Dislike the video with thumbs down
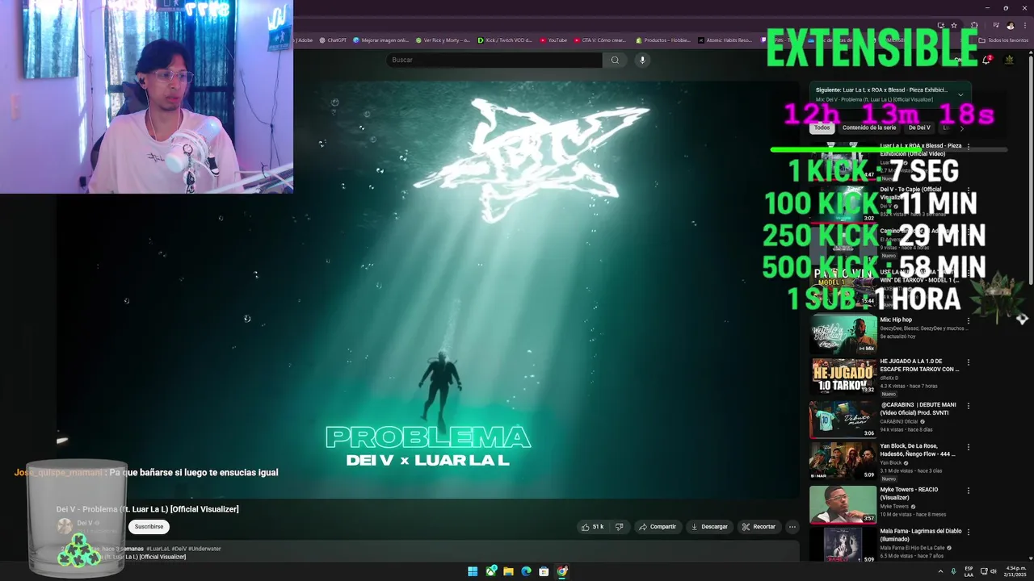The image size is (1034, 581). pyautogui.click(x=619, y=527)
